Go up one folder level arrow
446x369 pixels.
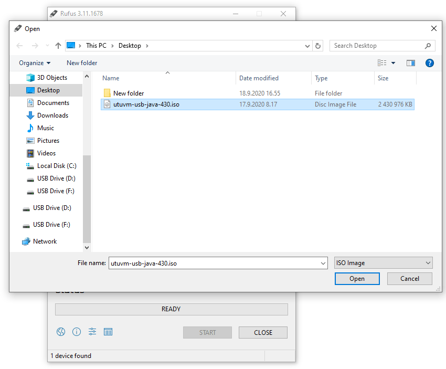click(x=58, y=46)
